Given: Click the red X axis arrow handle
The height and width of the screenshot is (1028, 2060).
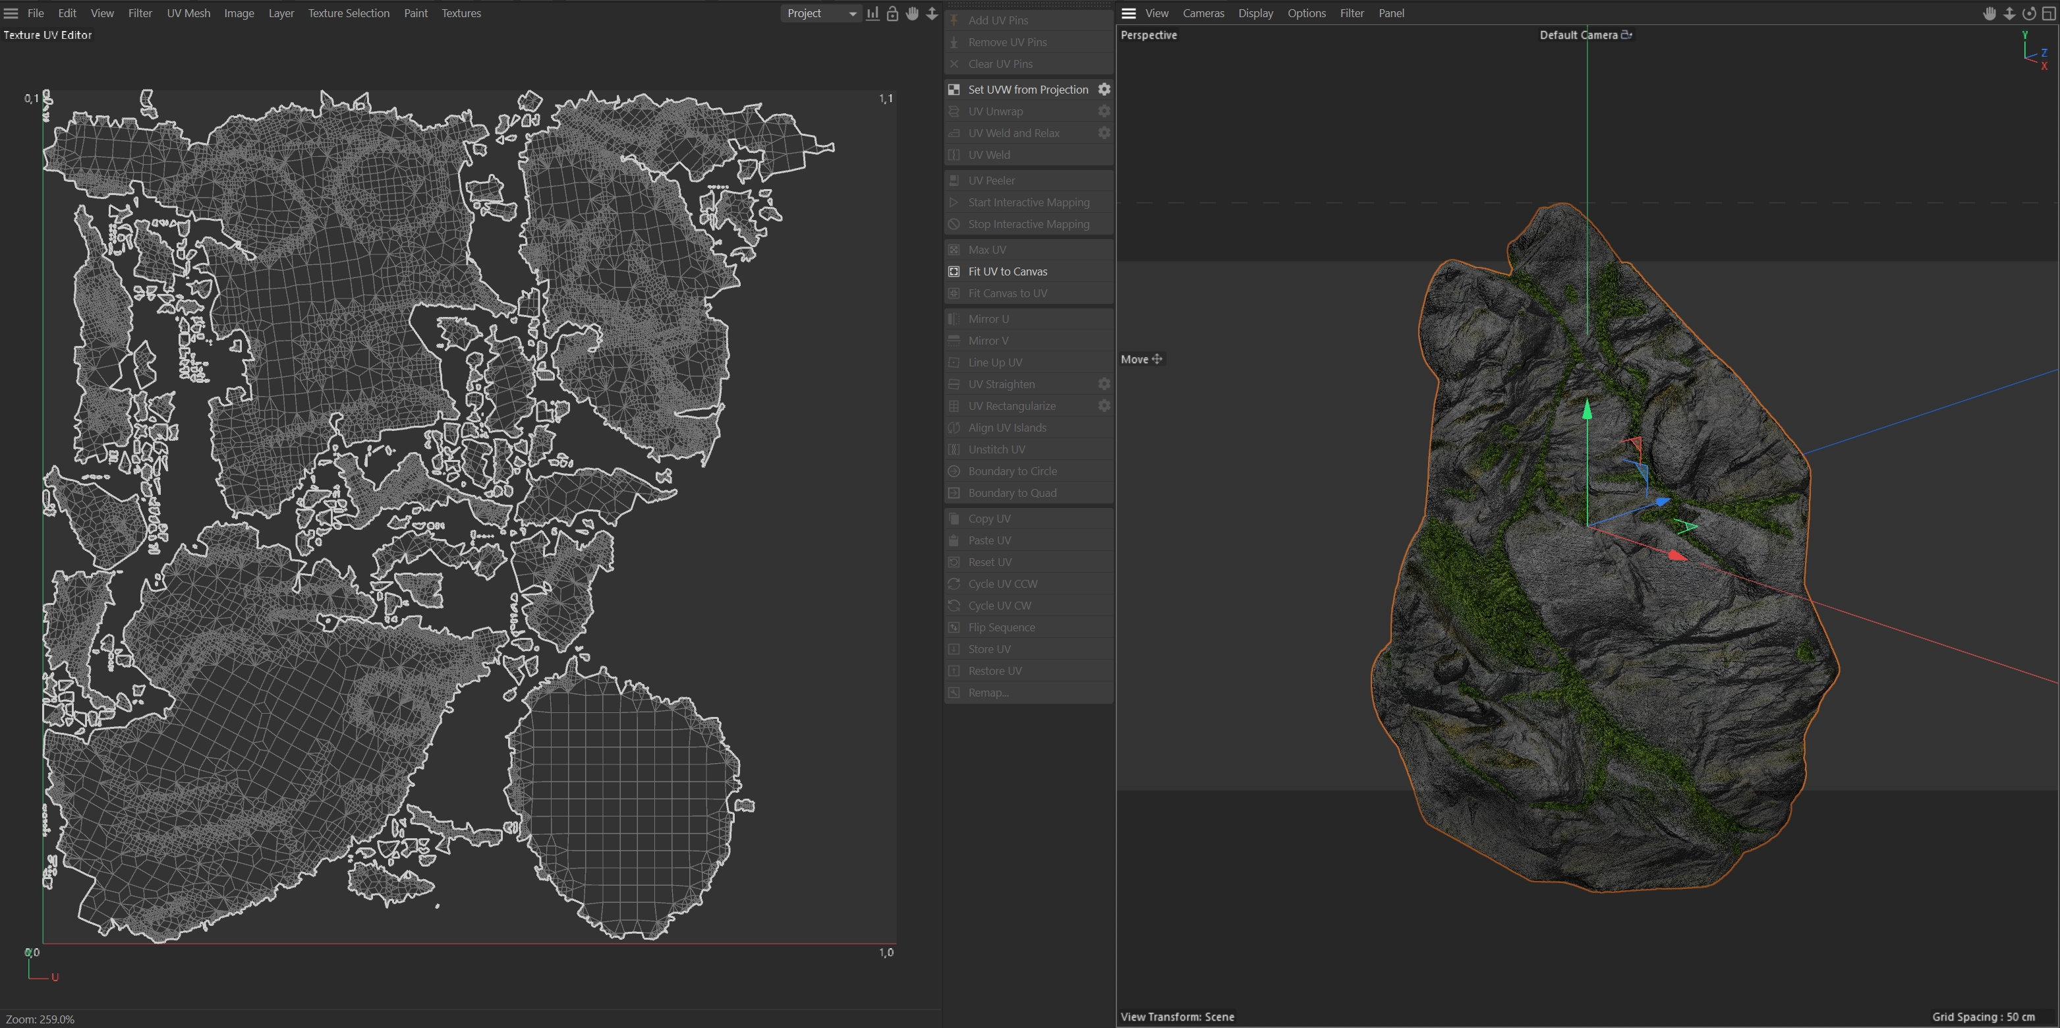Looking at the screenshot, I should click(x=1677, y=555).
